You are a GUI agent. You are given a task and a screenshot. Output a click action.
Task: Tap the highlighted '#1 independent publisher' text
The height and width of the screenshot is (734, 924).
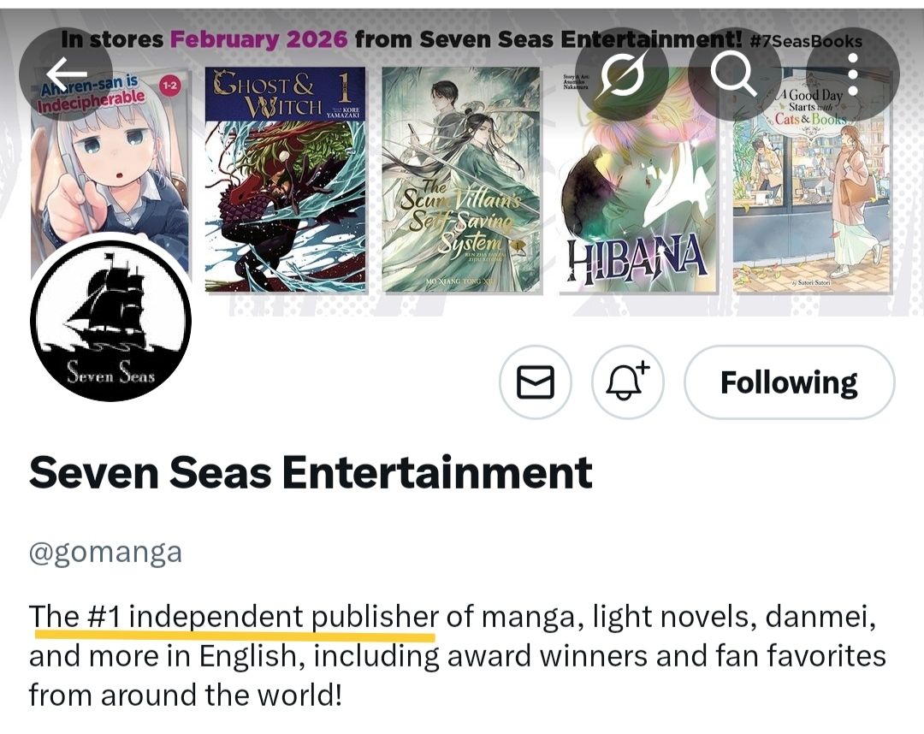(263, 618)
